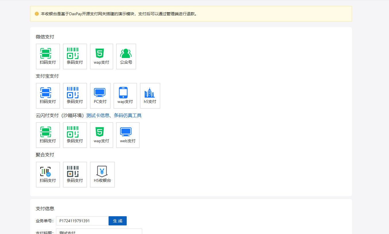The width and height of the screenshot is (389, 234).
Task: Select Alipay h5支付 building icon
Action: tap(150, 96)
